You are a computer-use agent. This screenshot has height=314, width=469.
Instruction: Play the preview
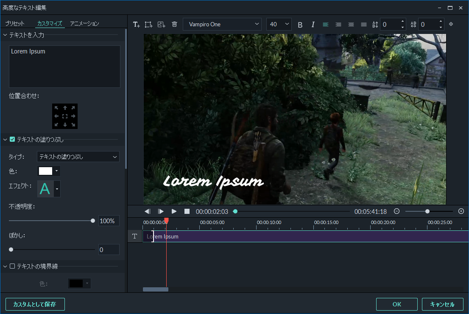[x=174, y=211]
